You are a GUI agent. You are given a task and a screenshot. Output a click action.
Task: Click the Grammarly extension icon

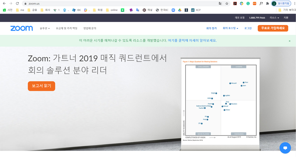(248, 3)
